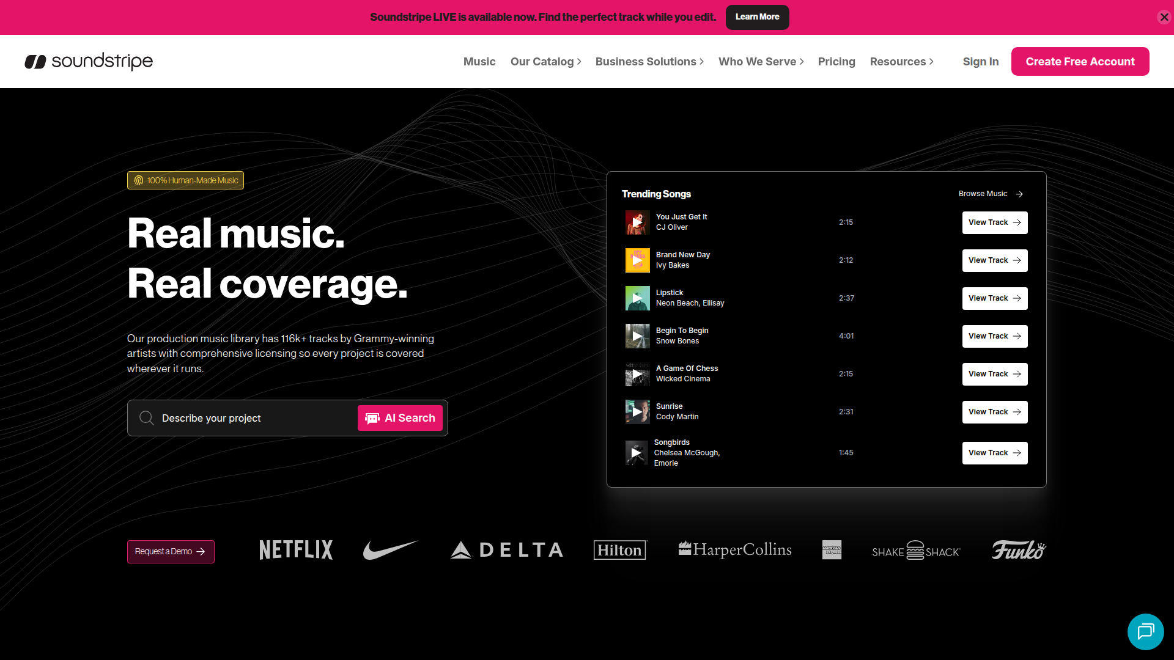
Task: Open the Music nav item
Action: point(479,62)
